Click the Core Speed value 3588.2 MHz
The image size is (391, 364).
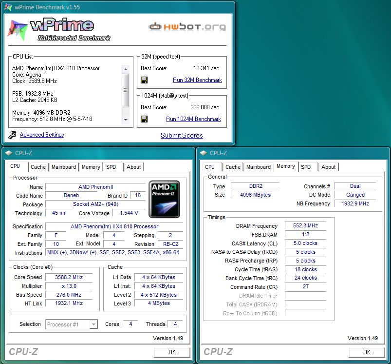(x=69, y=277)
